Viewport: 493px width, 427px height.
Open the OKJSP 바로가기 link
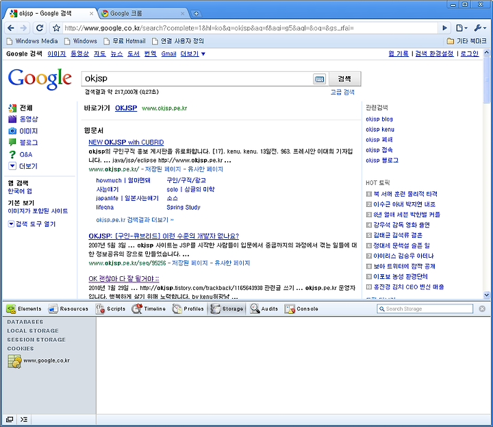click(126, 108)
